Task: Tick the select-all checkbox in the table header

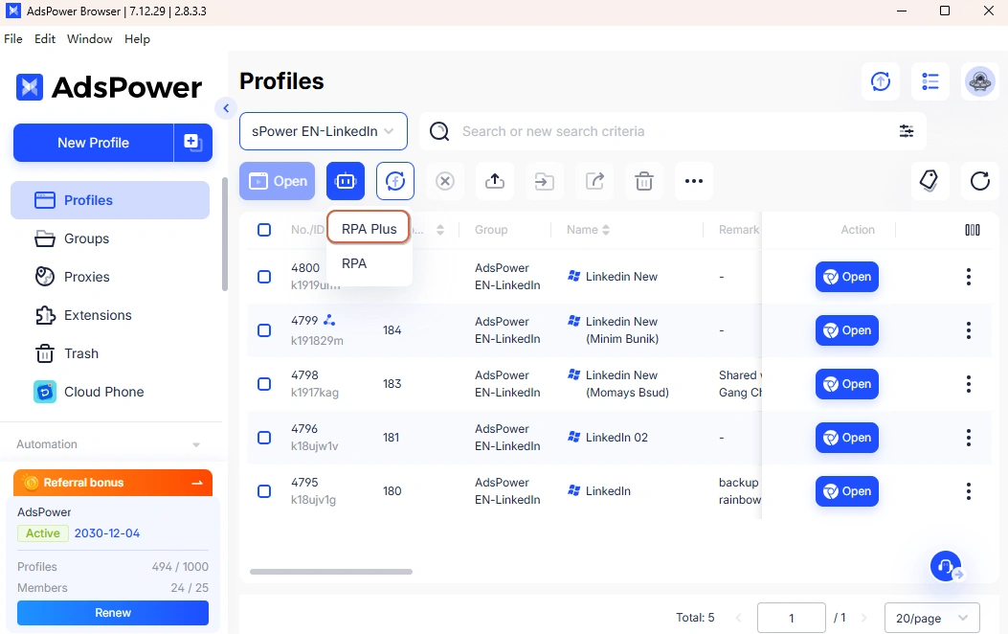Action: (x=263, y=229)
